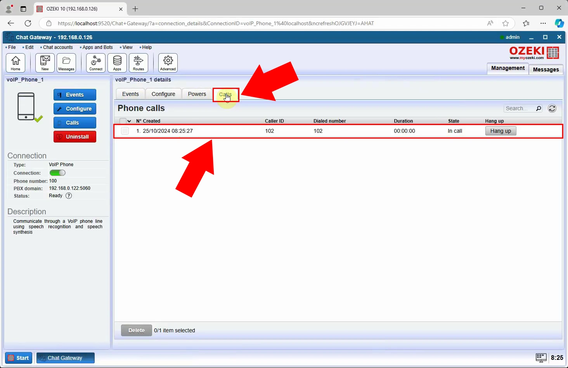Open the Home toolbar icon

(x=16, y=63)
